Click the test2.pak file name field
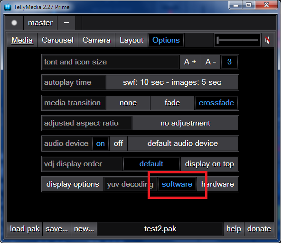The image size is (281, 243). point(160,229)
